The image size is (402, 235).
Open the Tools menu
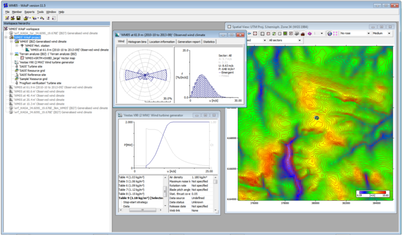click(40, 12)
